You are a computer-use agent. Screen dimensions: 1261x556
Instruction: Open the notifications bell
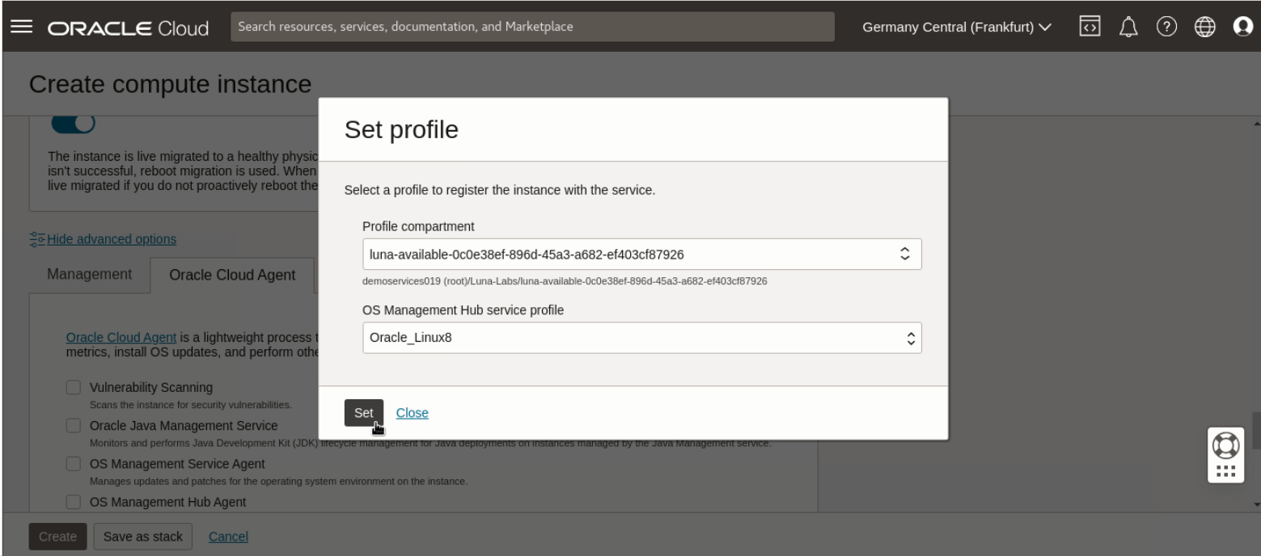point(1128,27)
